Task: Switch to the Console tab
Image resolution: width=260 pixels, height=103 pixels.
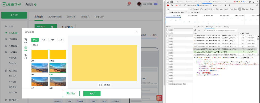Action: (x=189, y=2)
